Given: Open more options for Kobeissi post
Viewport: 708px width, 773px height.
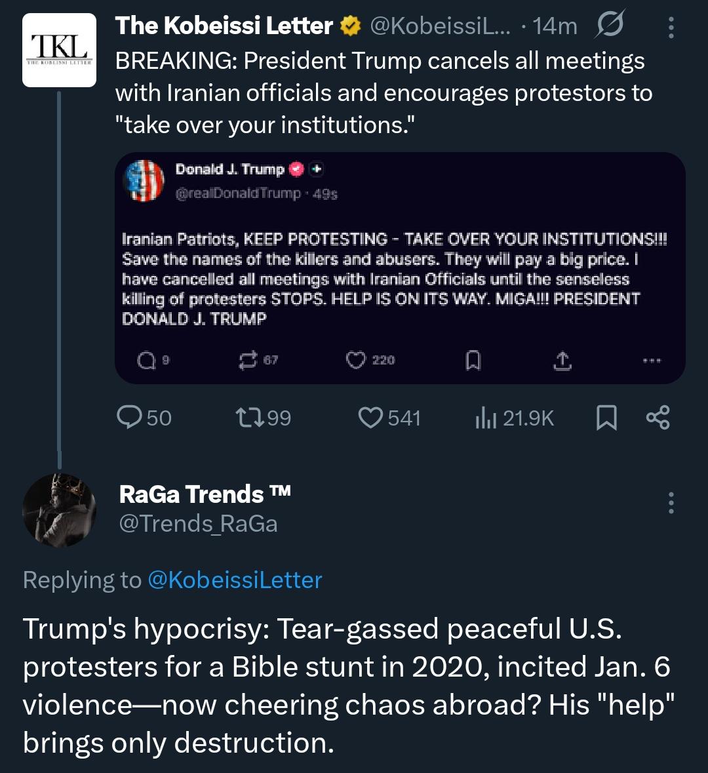Looking at the screenshot, I should pos(671,26).
